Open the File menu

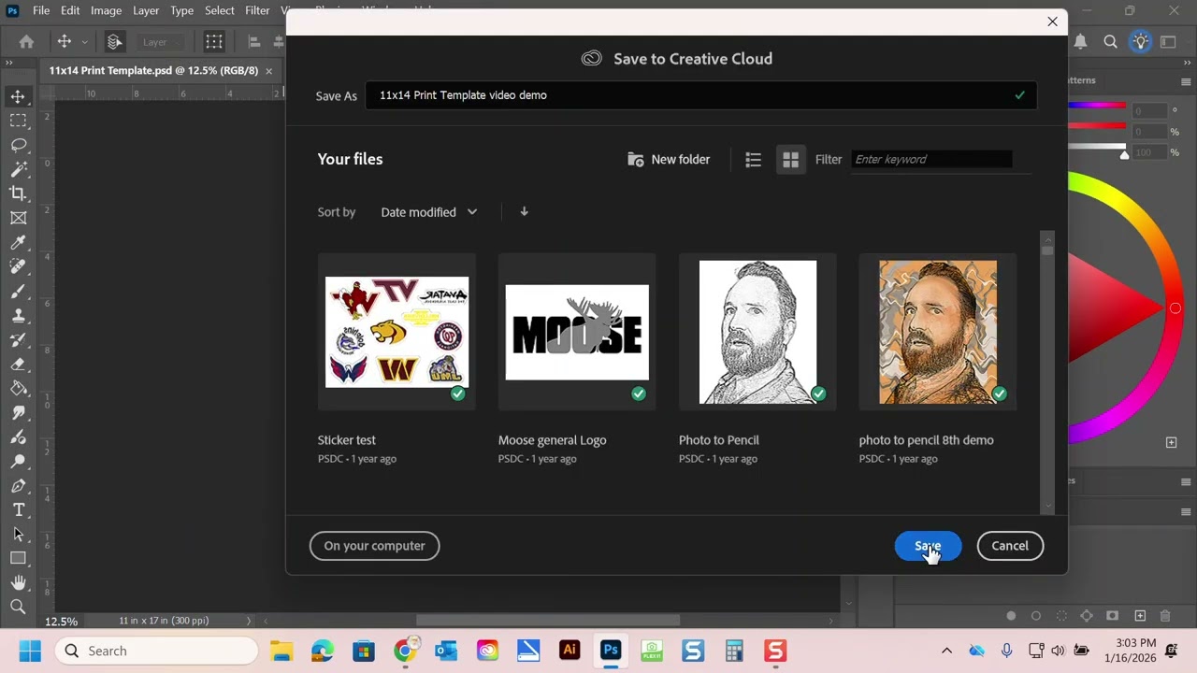click(x=41, y=10)
